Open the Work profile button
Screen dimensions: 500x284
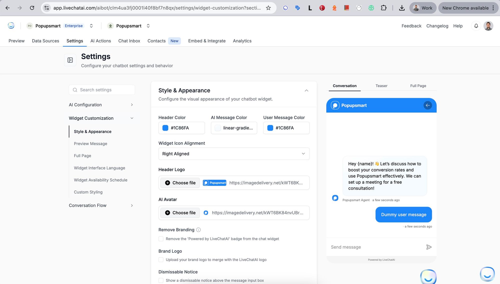pos(423,8)
